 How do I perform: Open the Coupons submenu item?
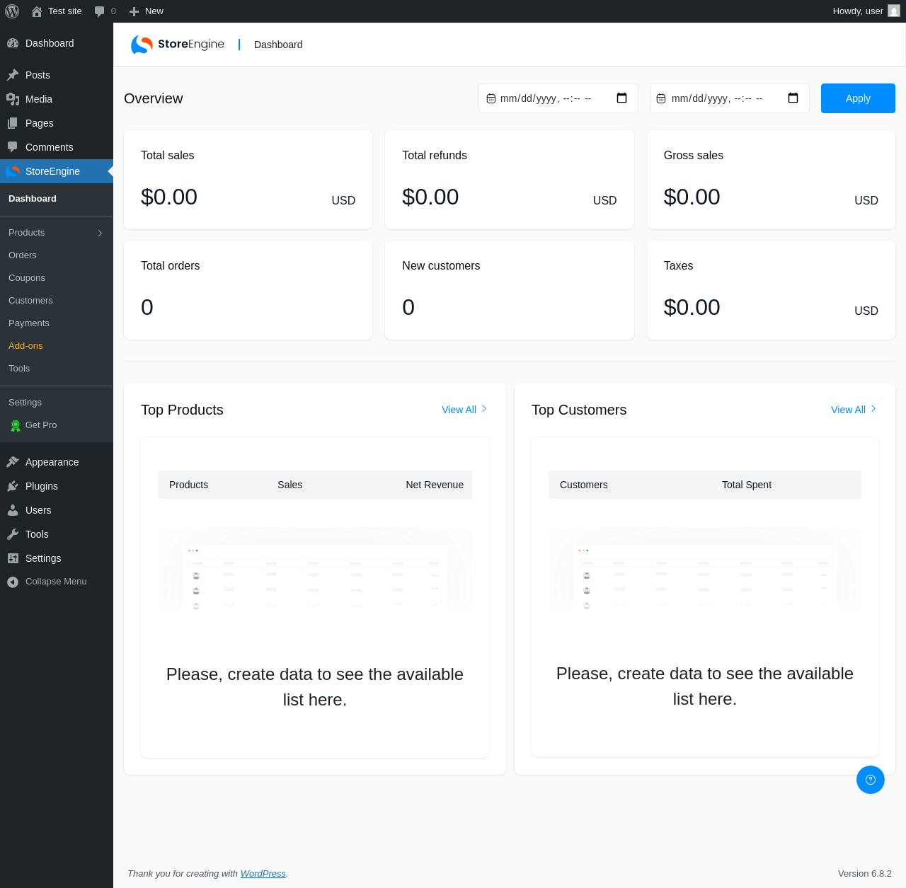(x=27, y=278)
